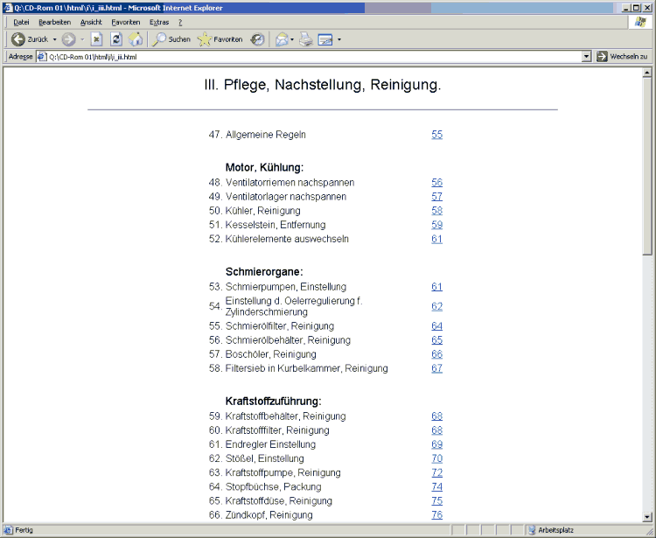Open Favoriten star in toolbar
656x538 pixels.
[204, 39]
